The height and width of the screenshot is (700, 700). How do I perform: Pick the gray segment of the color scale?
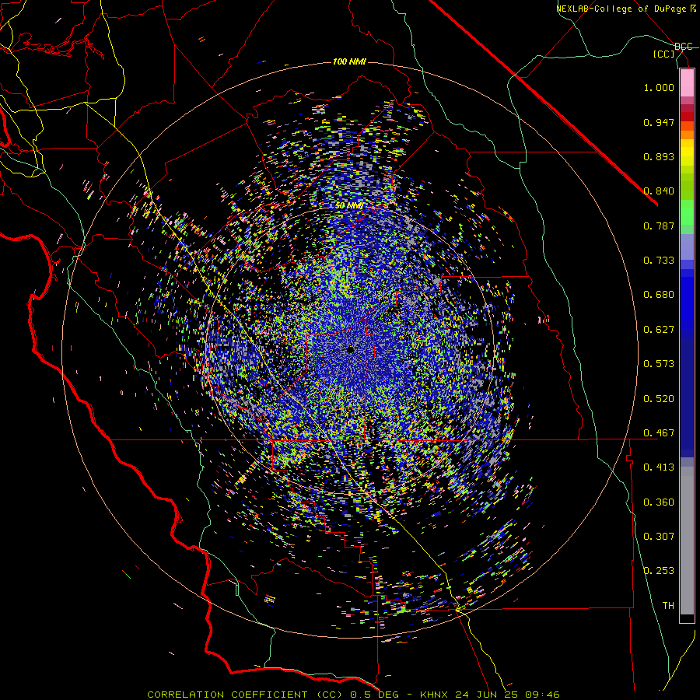[687, 541]
